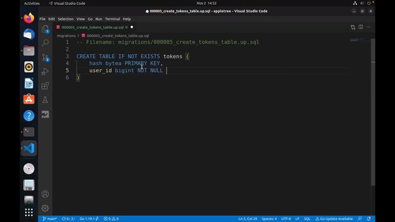Open the Terminal menu

[112, 19]
